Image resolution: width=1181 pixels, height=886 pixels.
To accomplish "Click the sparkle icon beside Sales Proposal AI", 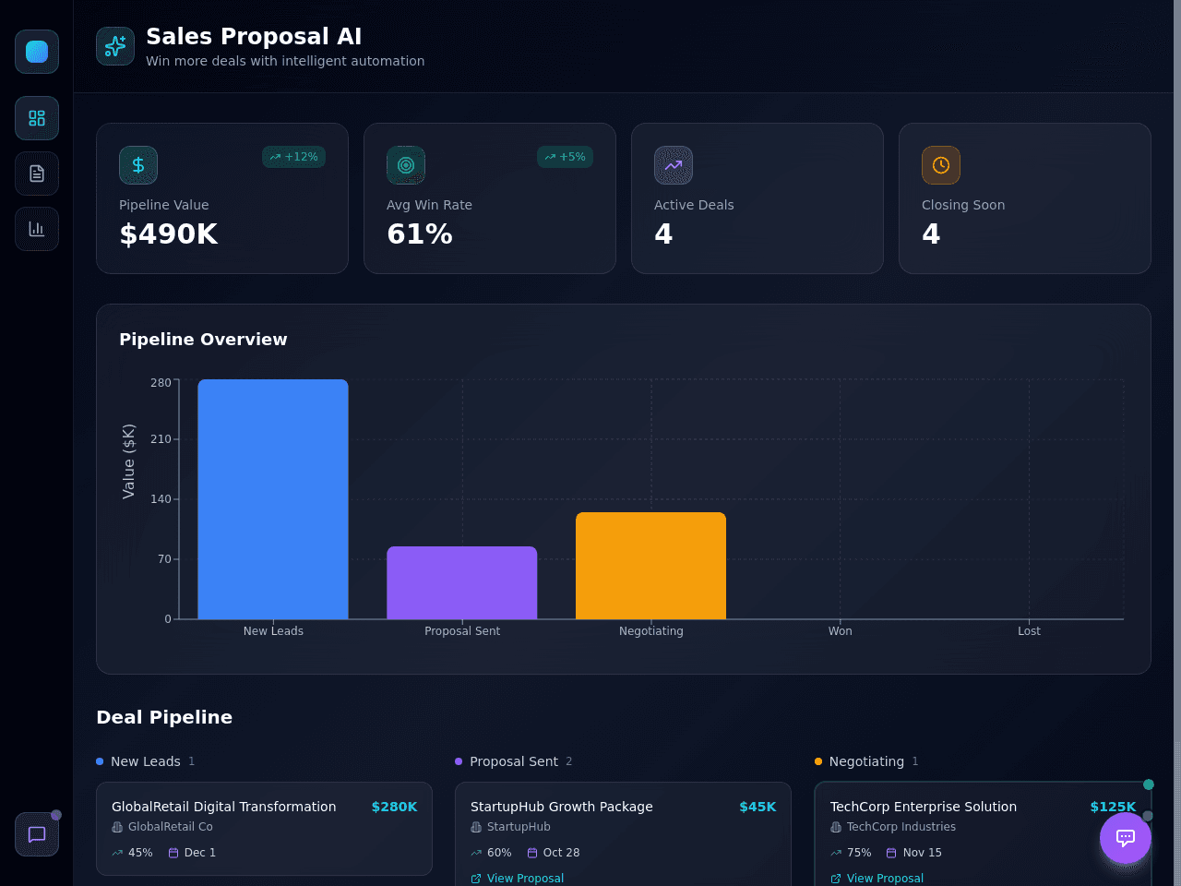I will tap(115, 46).
